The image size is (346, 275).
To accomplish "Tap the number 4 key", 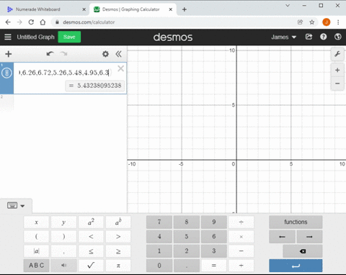I will click(x=159, y=237).
